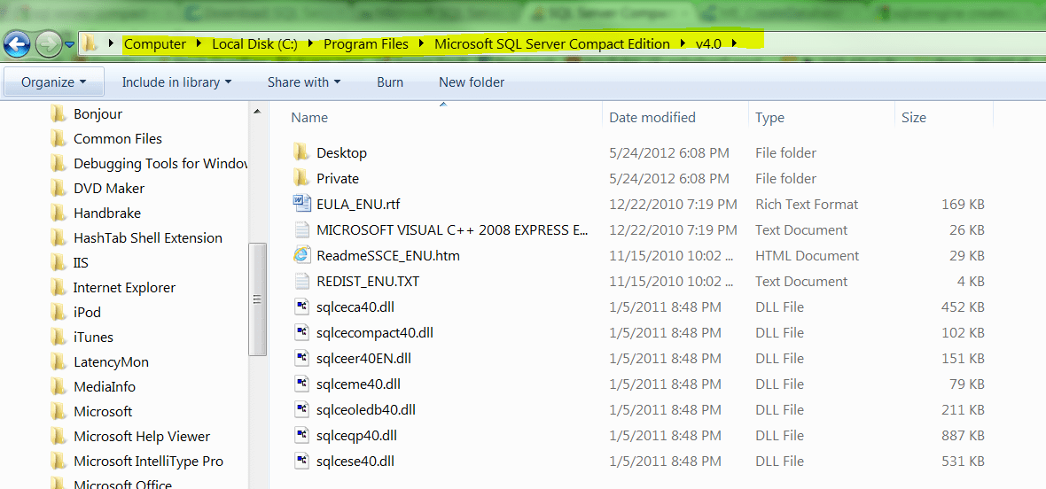Select EULA_ENU.rtf Word document icon
The image size is (1046, 489).
pos(302,203)
